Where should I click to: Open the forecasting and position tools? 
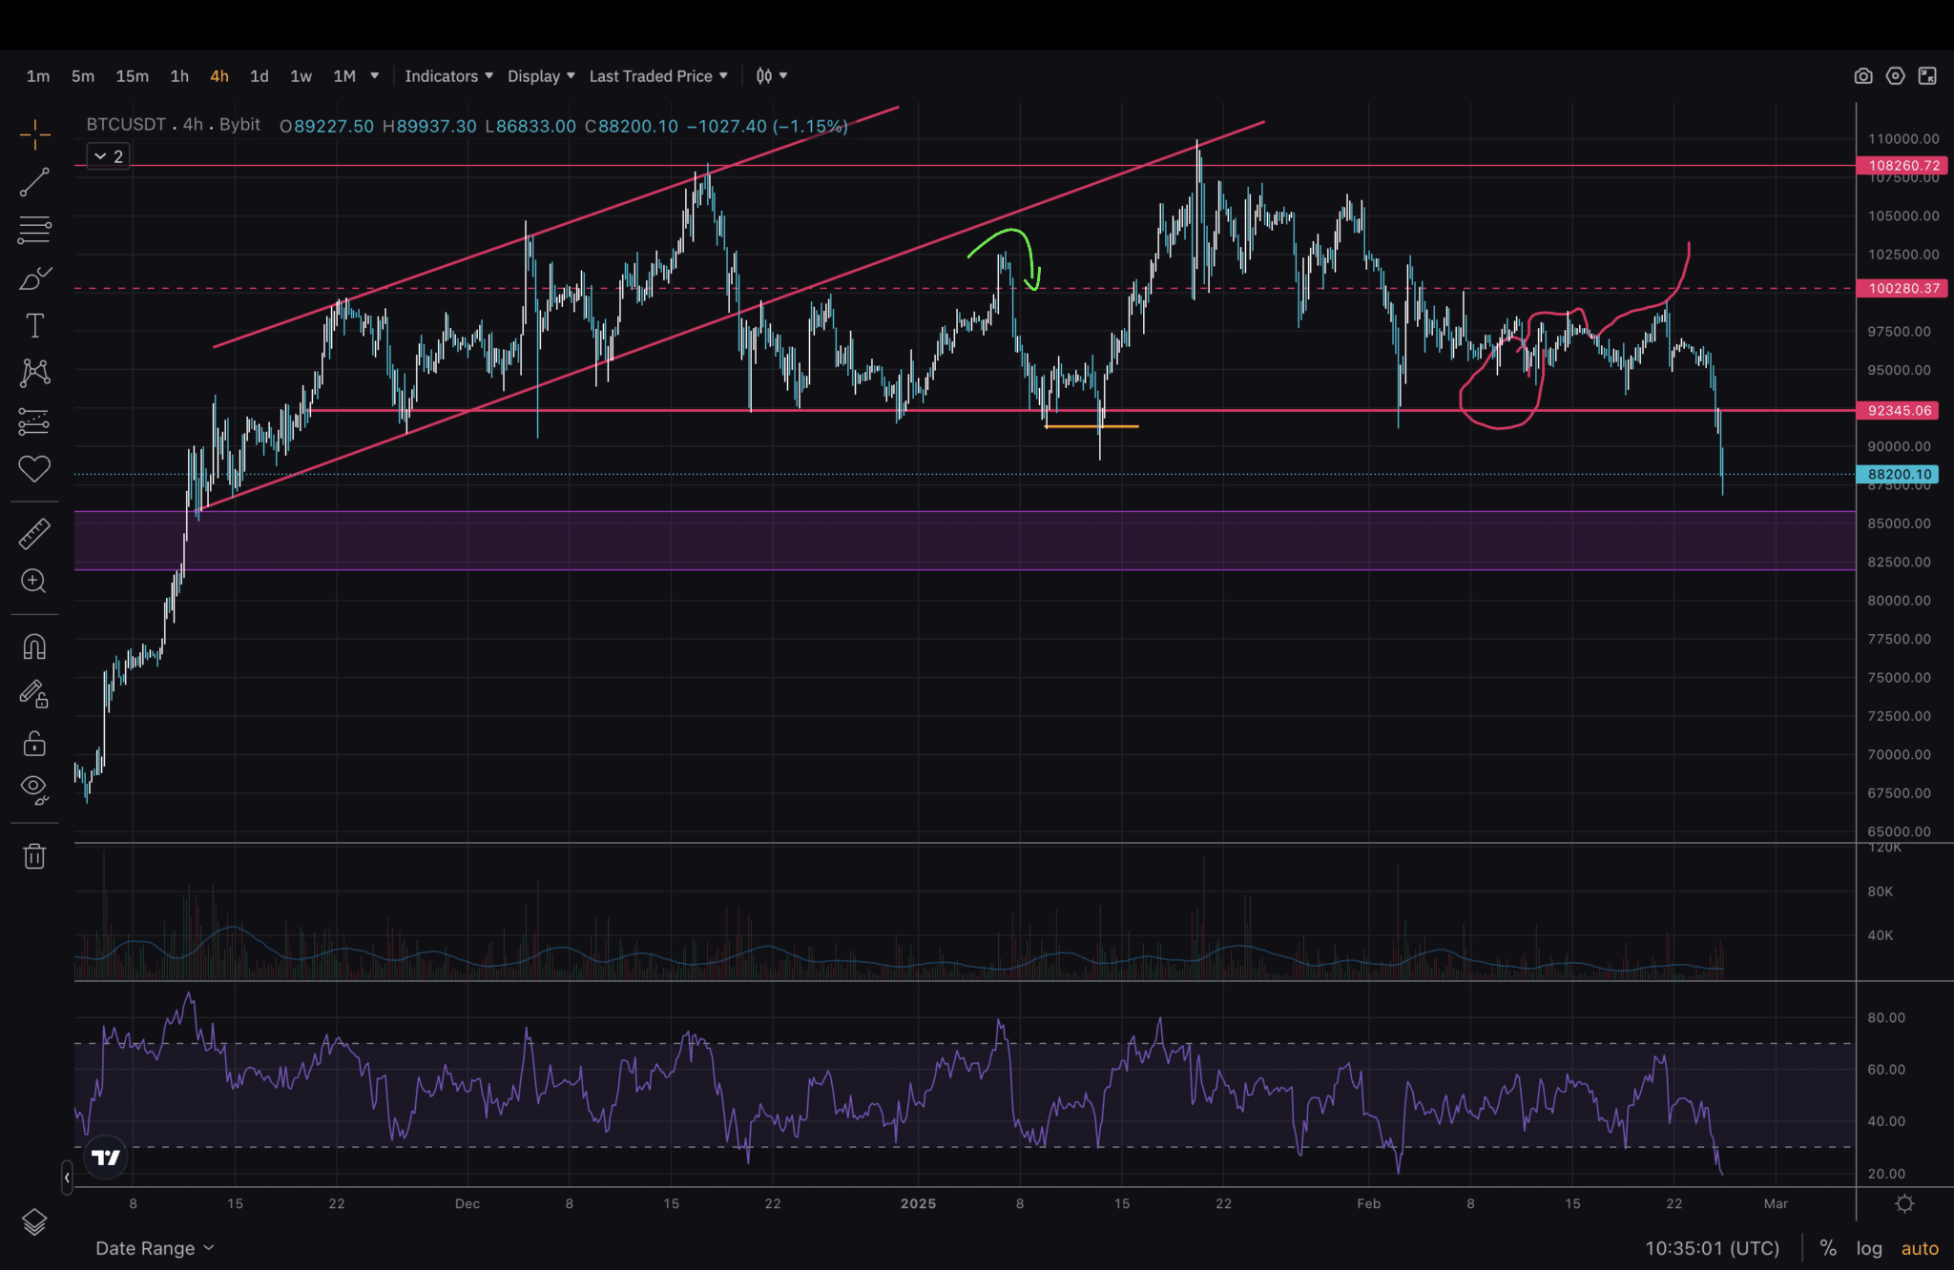[34, 420]
